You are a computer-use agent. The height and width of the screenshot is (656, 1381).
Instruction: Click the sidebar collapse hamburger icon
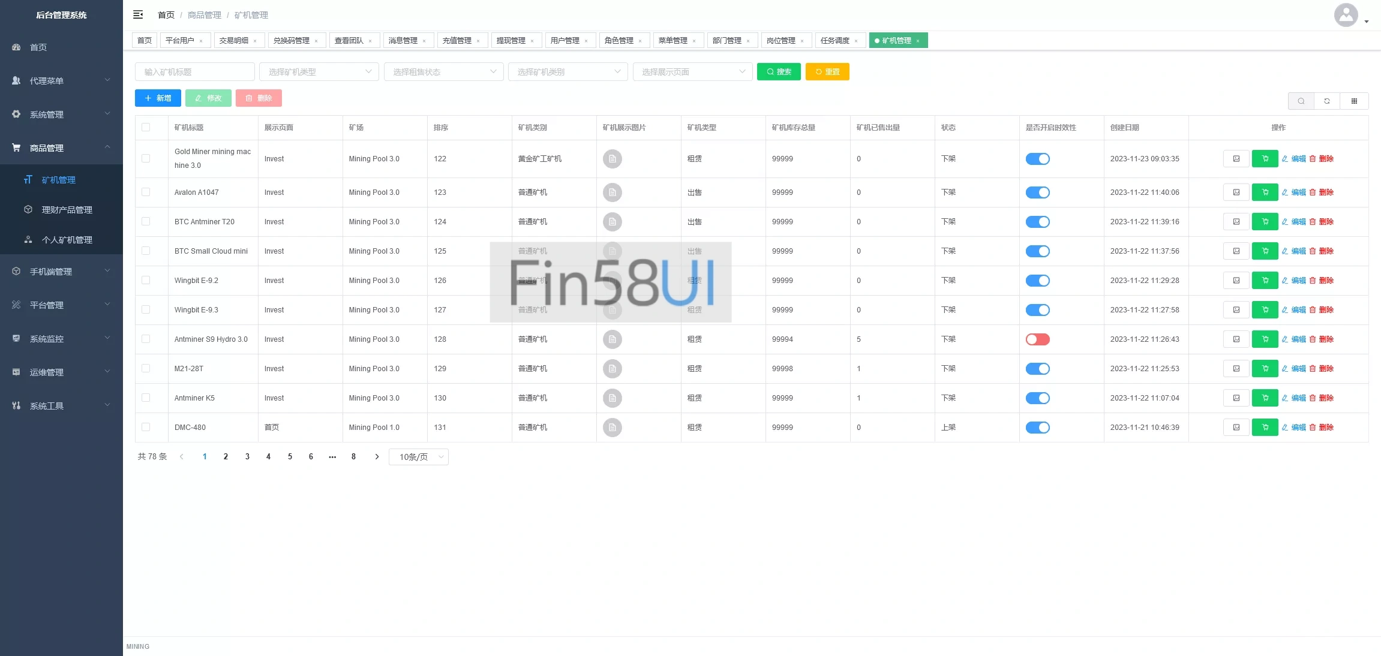tap(138, 14)
